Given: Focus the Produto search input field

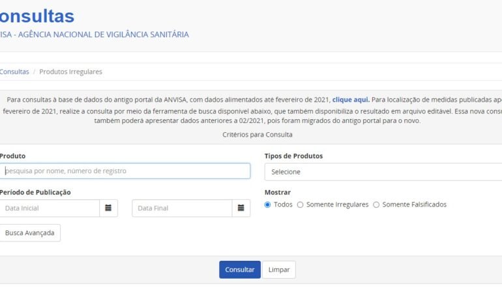Looking at the screenshot, I should click(x=125, y=171).
